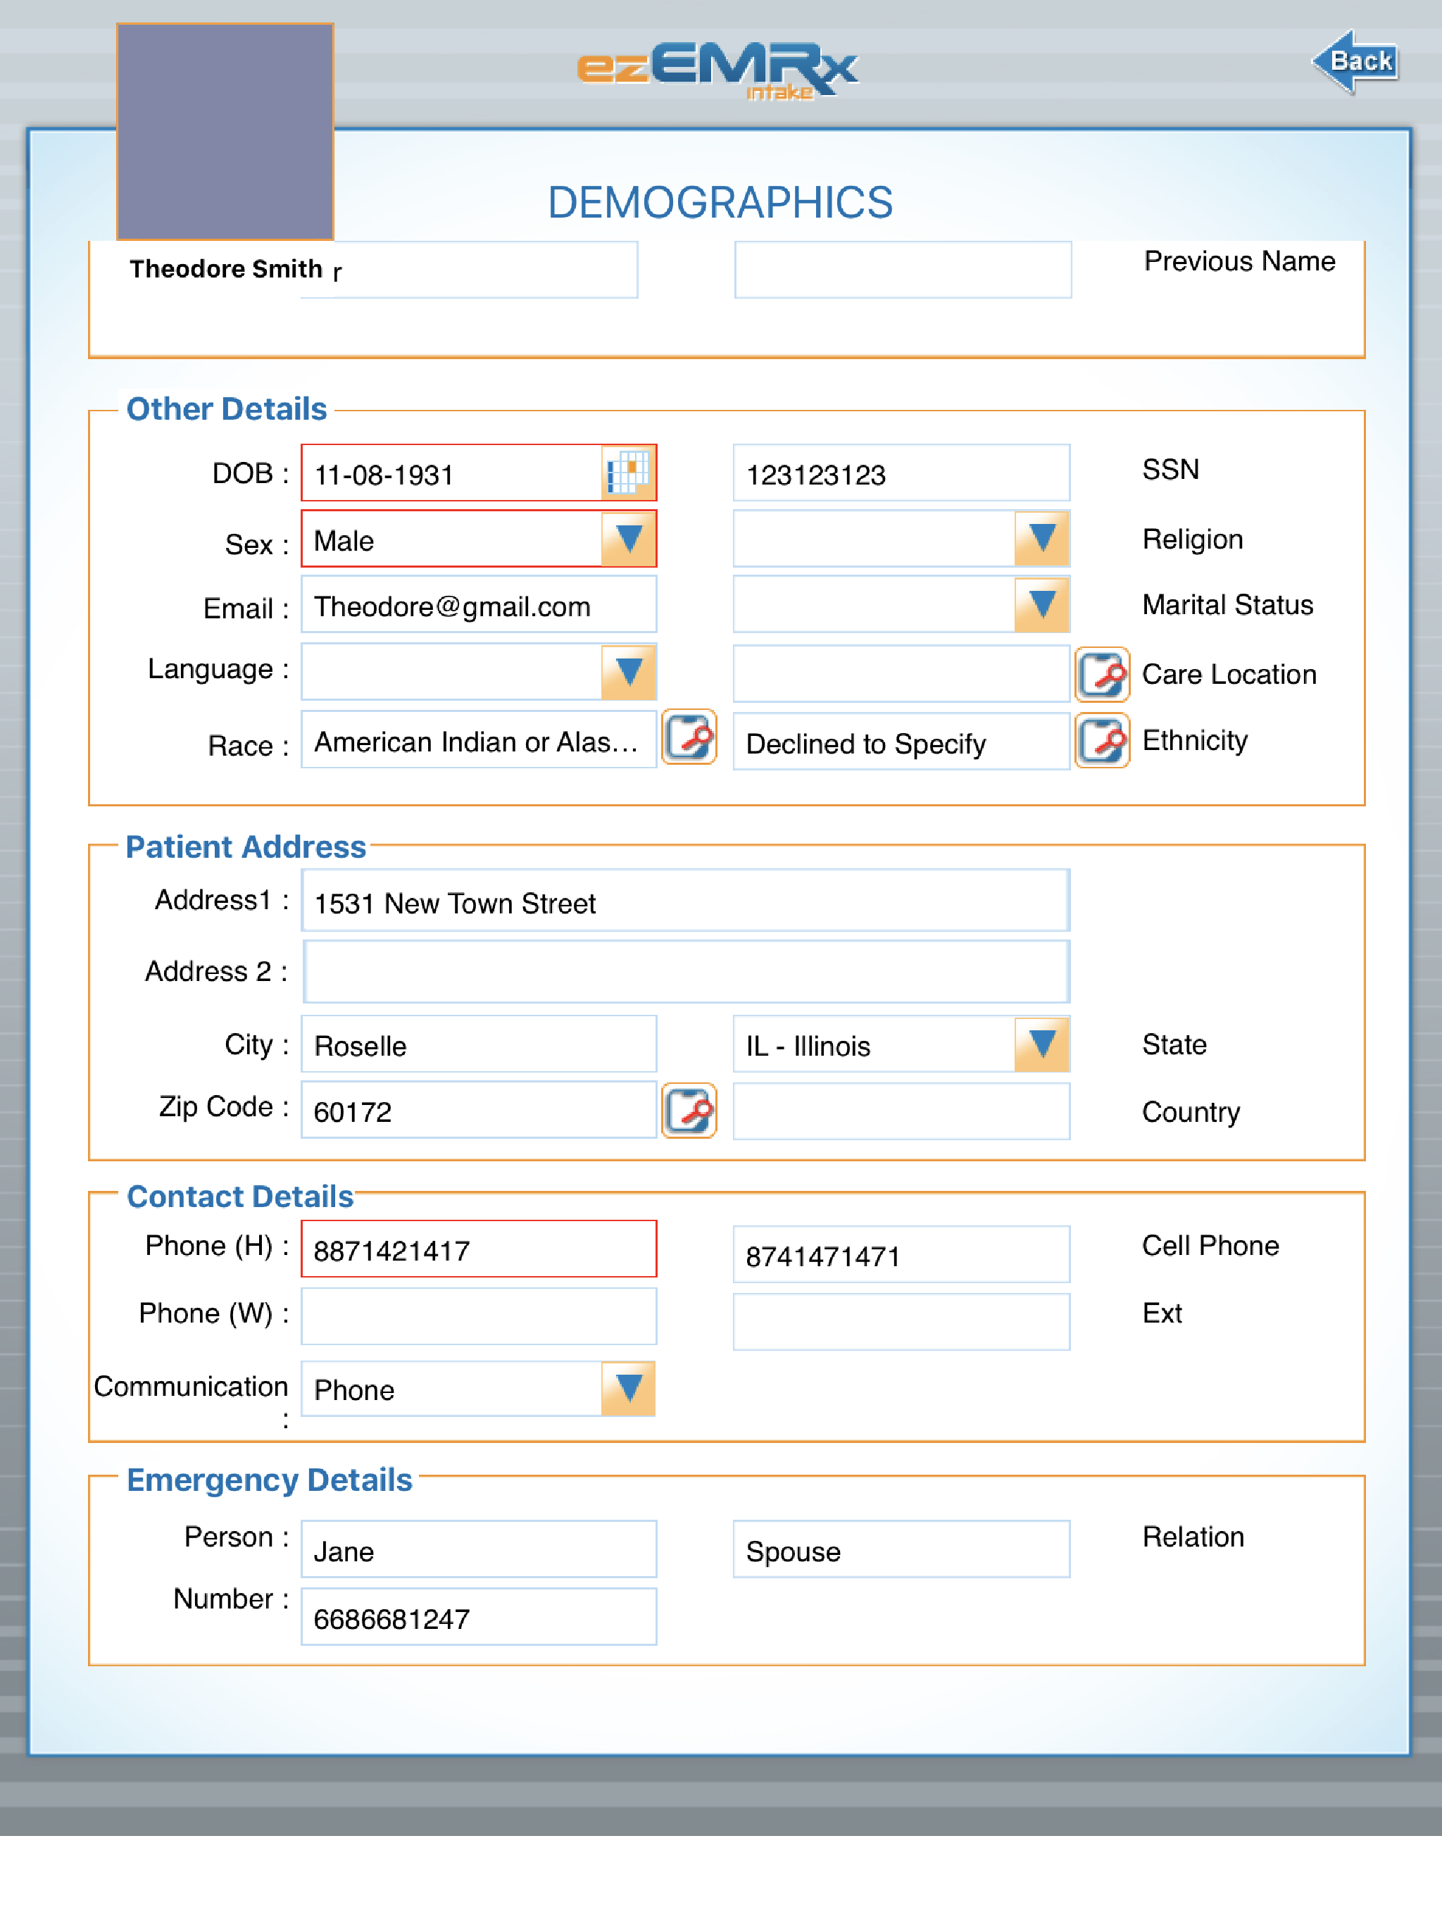Viewport: 1442px width, 1924px height.
Task: Click the Email input field
Action: (478, 604)
